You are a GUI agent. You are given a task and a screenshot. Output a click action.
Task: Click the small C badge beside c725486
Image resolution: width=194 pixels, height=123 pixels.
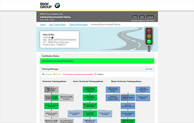pyautogui.click(x=52, y=37)
